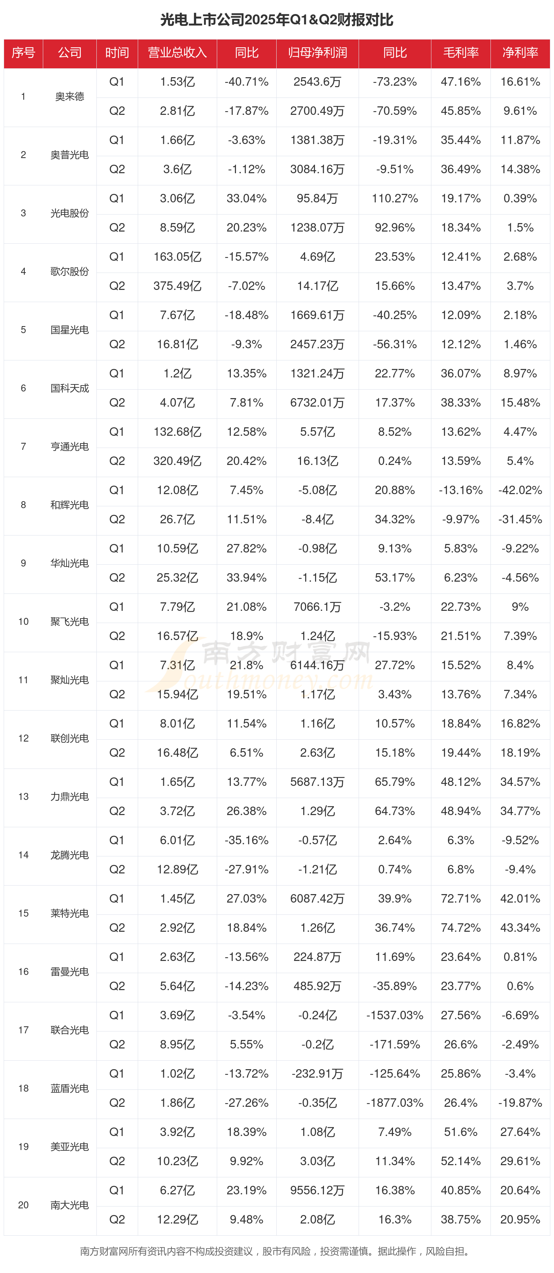Screen dimensions: 554x1273
Task: Click the footer disclaimer text
Action: (x=275, y=1251)
